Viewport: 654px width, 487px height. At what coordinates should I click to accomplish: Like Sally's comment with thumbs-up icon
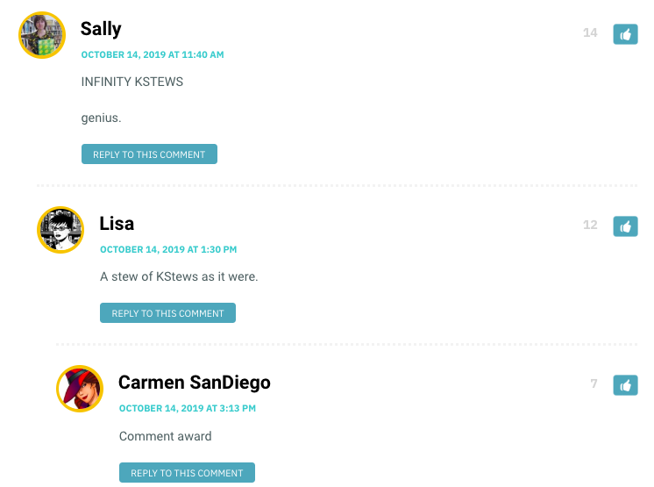tap(625, 34)
